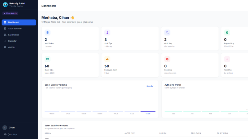Screen dimensions: 248x139
Task: Click the Süper Admin badge
Action: (x=10, y=13)
